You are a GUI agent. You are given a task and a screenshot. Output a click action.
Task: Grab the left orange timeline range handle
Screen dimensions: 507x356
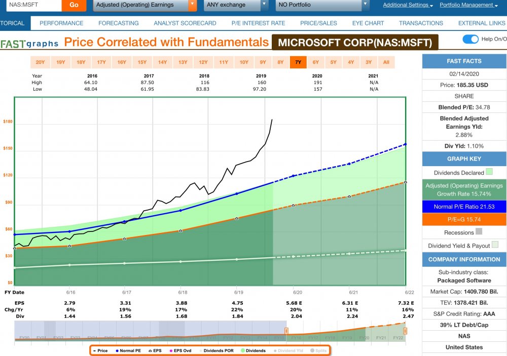coord(286,331)
